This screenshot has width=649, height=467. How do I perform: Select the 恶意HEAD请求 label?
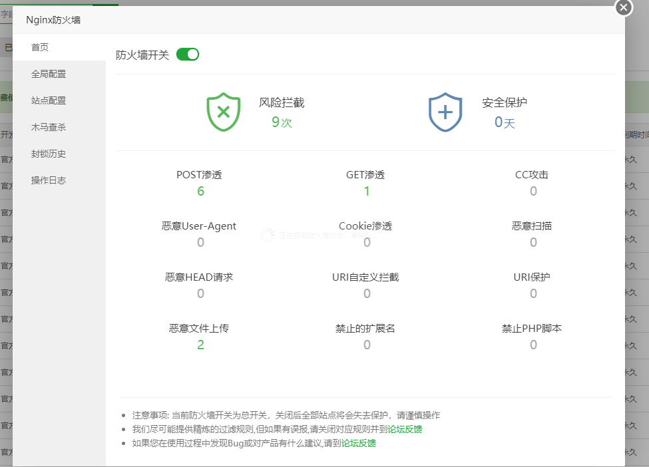click(199, 277)
